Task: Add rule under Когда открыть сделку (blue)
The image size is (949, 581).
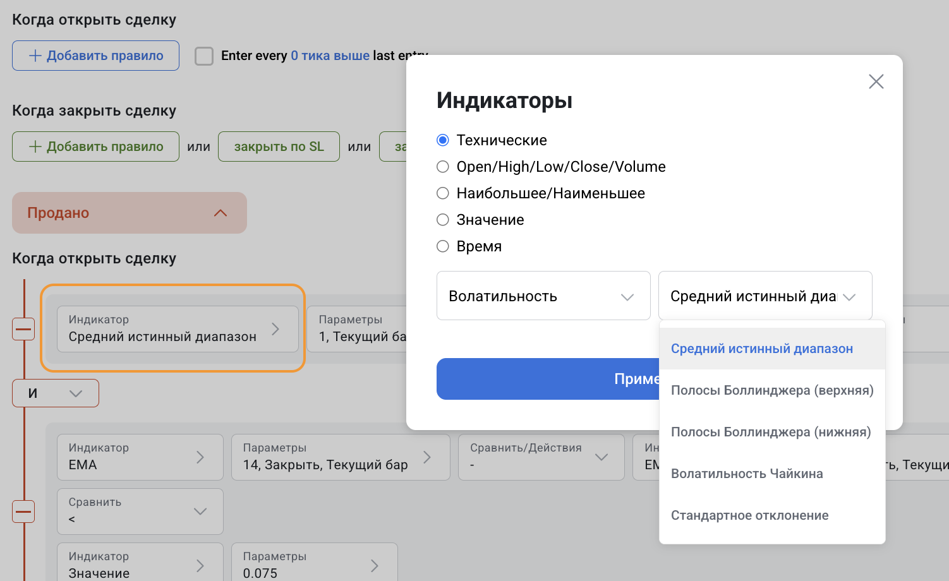Action: point(95,56)
